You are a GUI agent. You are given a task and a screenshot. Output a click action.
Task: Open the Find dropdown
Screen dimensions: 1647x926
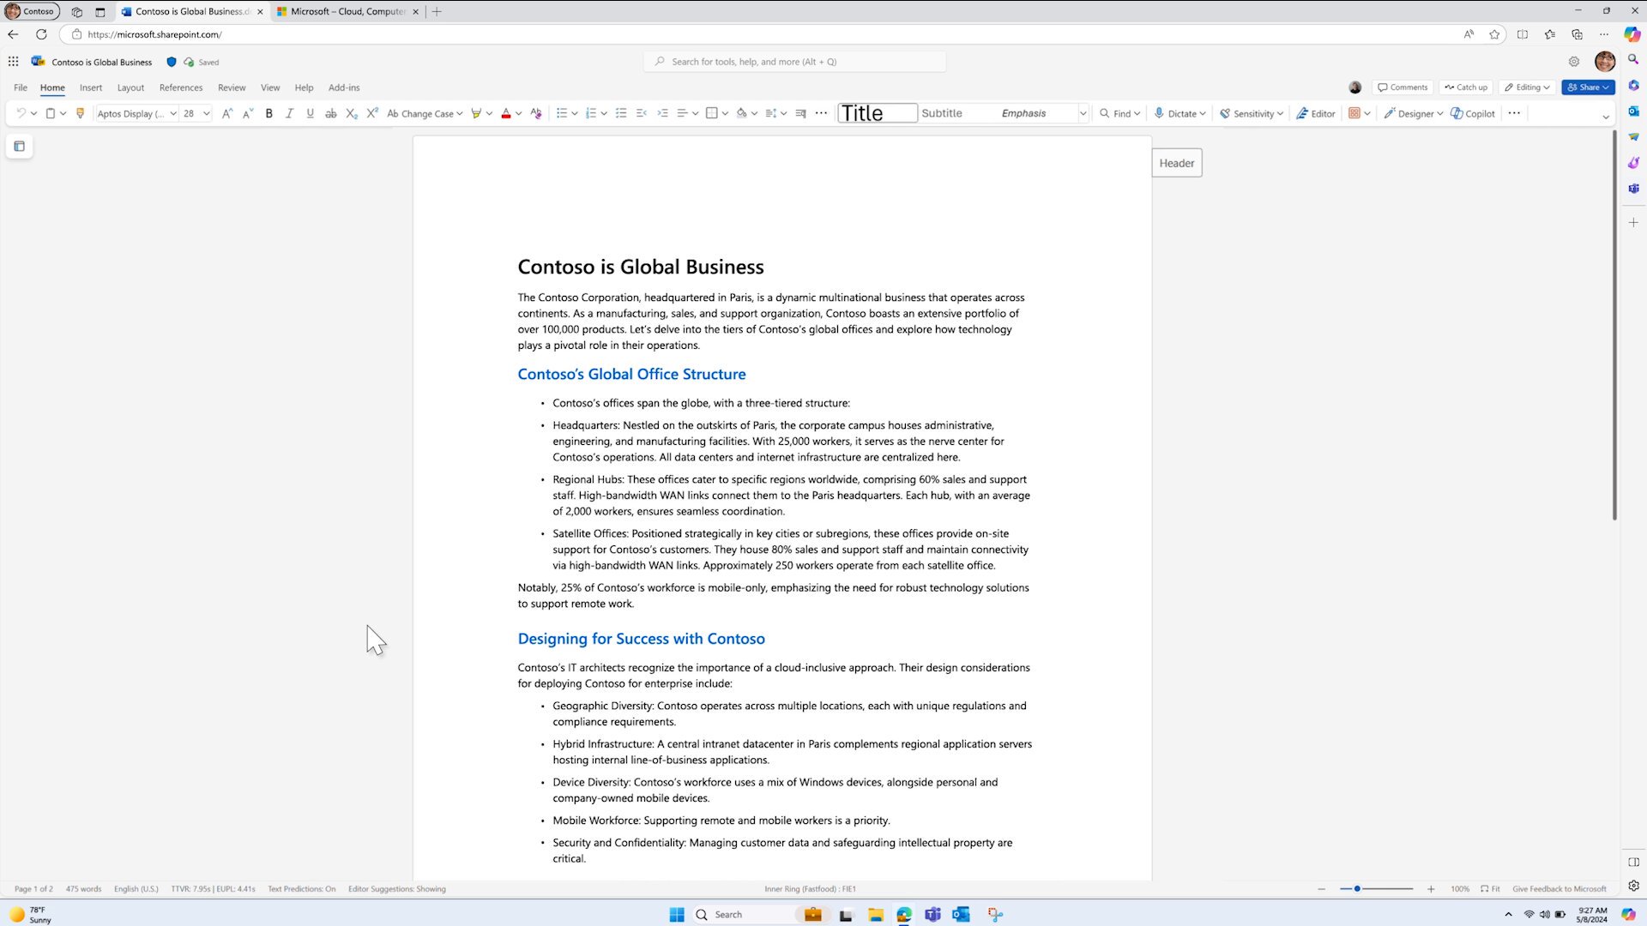tap(1119, 113)
